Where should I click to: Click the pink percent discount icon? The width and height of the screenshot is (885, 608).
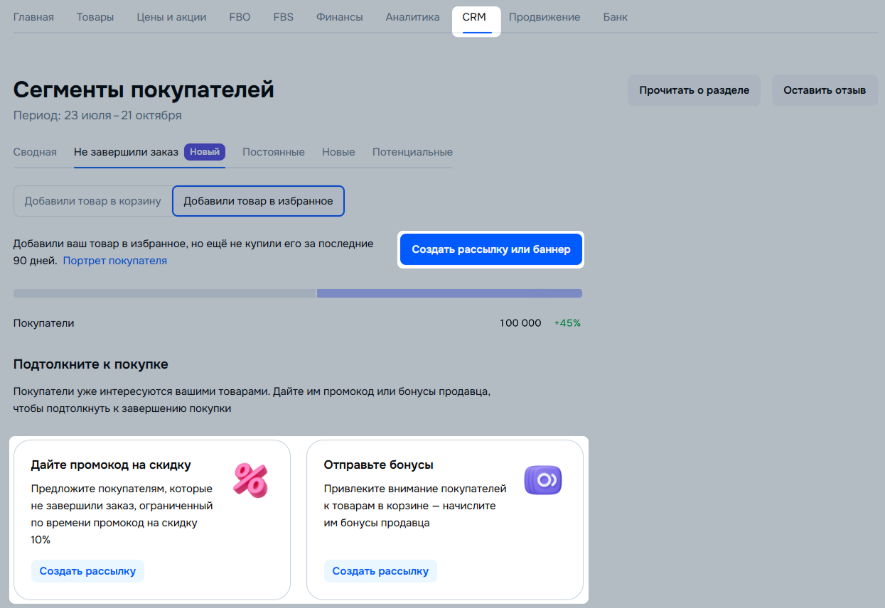[x=250, y=480]
